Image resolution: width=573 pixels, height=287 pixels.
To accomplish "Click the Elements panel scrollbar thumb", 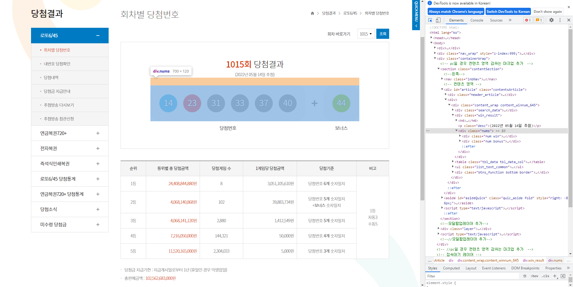I will pyautogui.click(x=570, y=118).
